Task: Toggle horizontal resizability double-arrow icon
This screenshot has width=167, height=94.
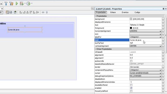Action: coord(43,12)
